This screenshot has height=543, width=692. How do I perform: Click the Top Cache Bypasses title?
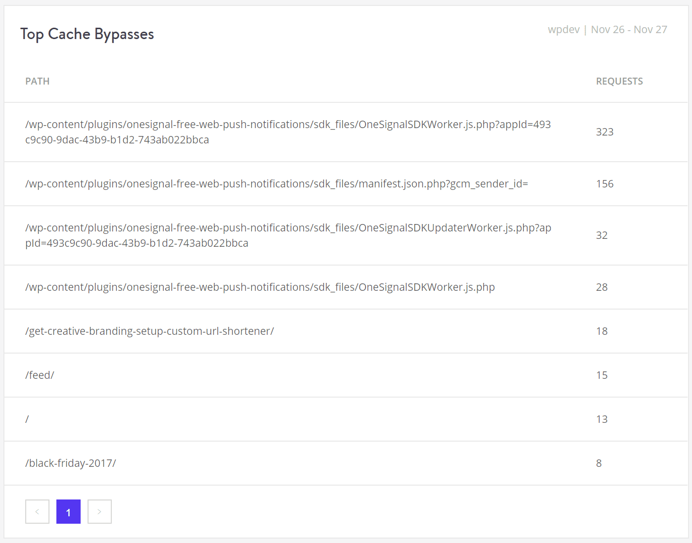click(x=87, y=34)
